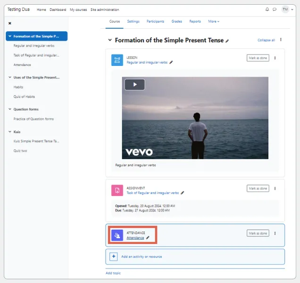Select Regular and irregular verbs in the index

pyautogui.click(x=34, y=46)
